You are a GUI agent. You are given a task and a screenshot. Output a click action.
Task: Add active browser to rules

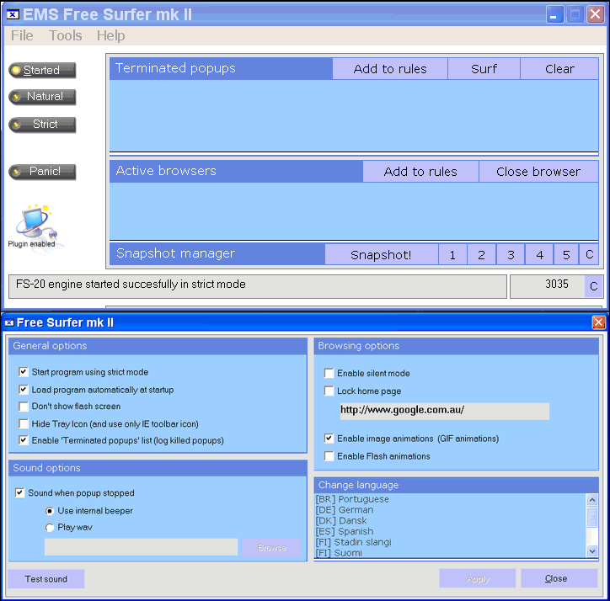click(x=420, y=172)
